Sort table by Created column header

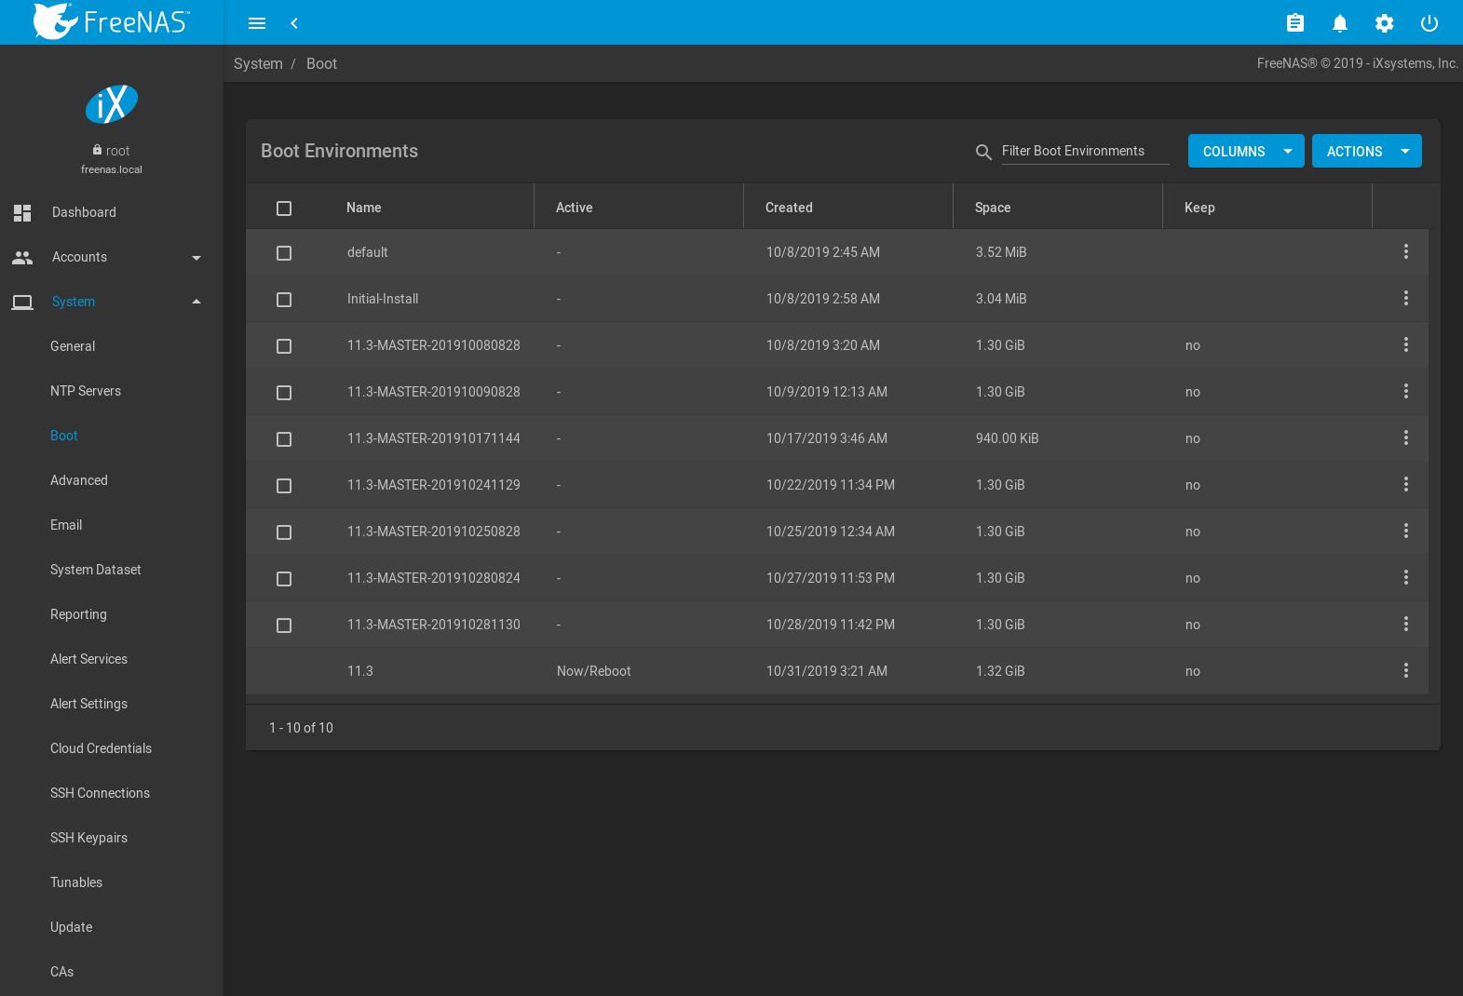[x=789, y=209]
